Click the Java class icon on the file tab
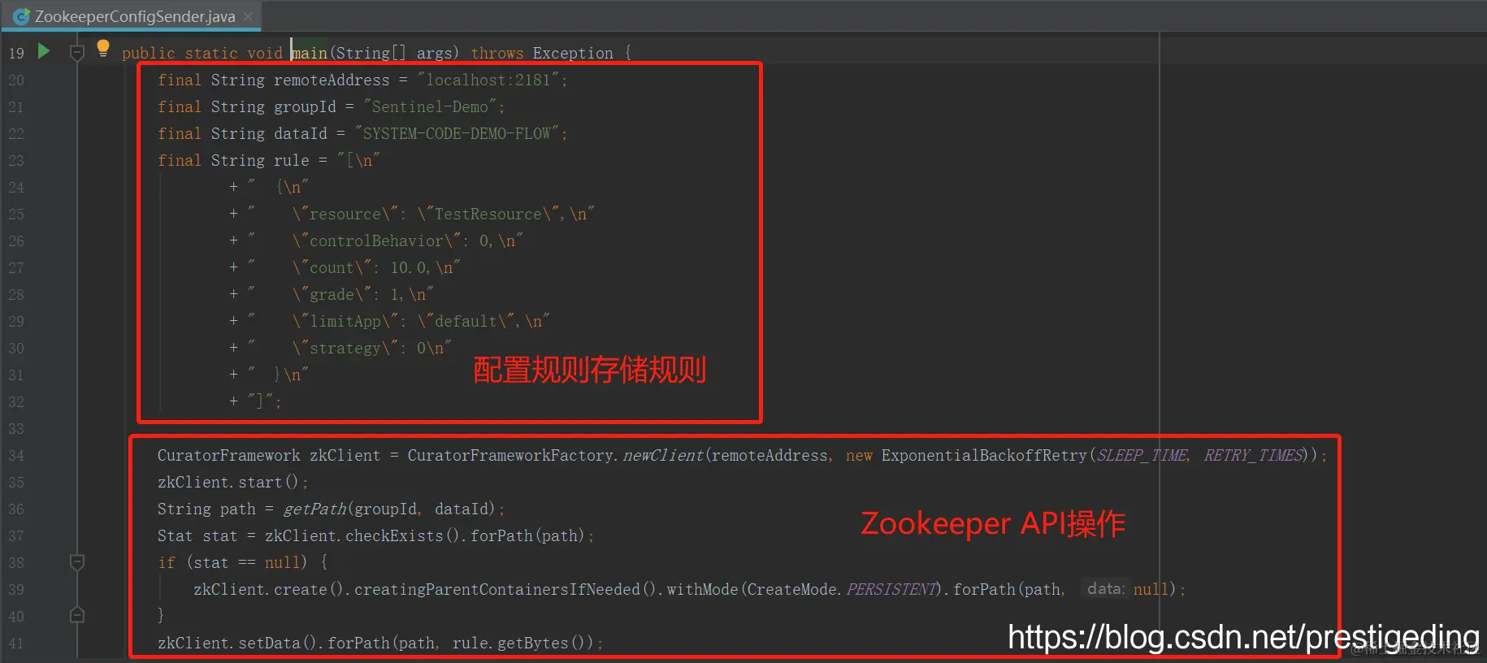The image size is (1487, 663). 22,16
